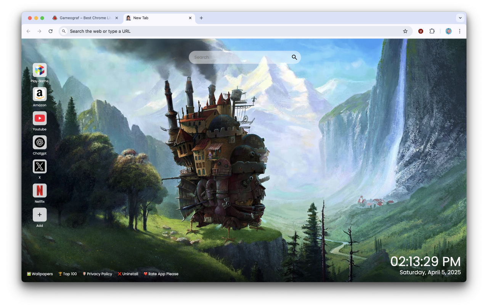Open the Wallpapers link
Screen dimensions: 488x305
tap(40, 273)
